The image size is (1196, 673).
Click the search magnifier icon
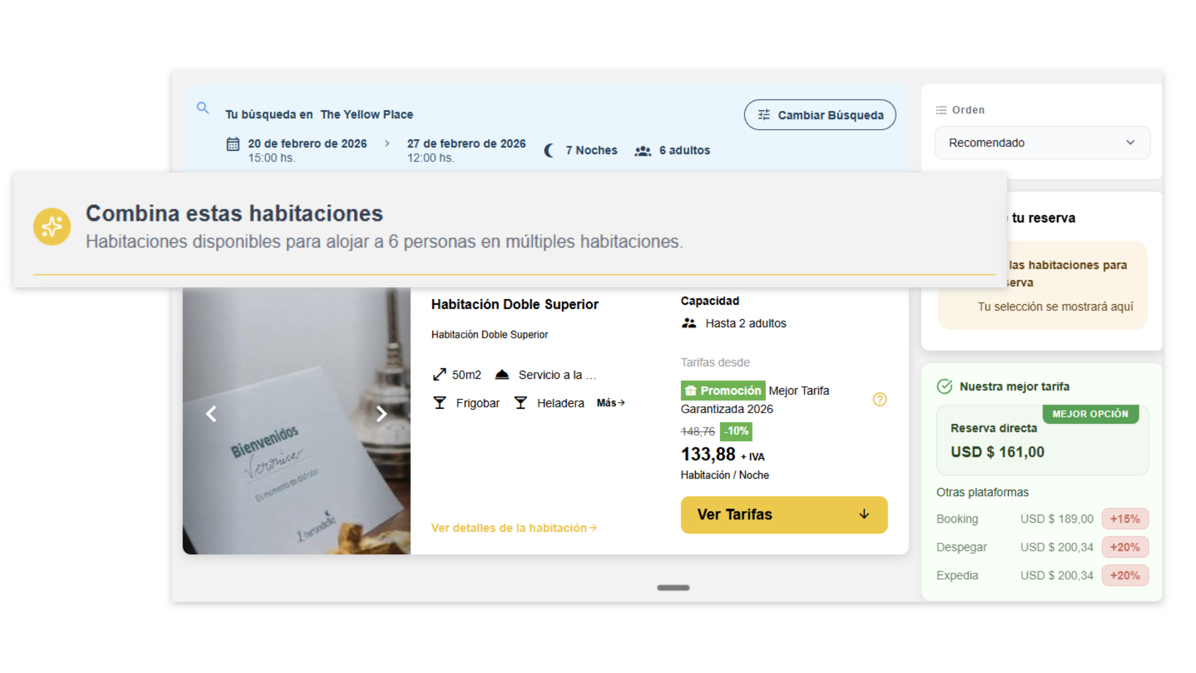click(202, 108)
